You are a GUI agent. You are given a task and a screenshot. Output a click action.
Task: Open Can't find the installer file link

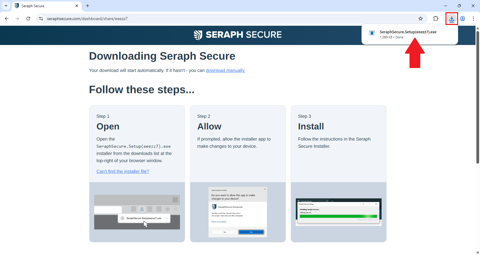pos(123,171)
